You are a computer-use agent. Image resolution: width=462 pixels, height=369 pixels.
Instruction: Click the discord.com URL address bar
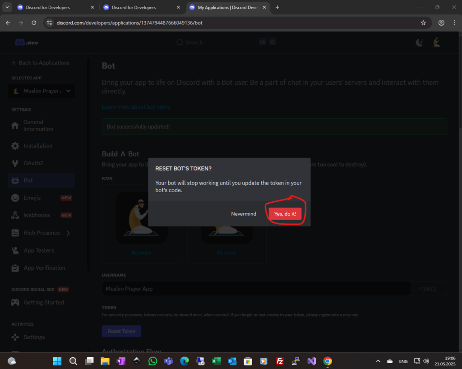[237, 23]
